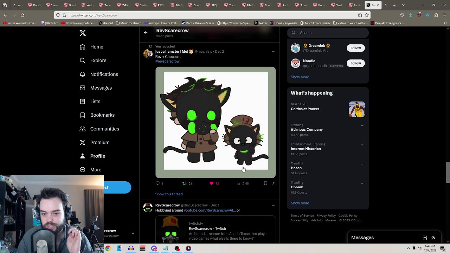Expand the Messages drawer

(x=433, y=238)
